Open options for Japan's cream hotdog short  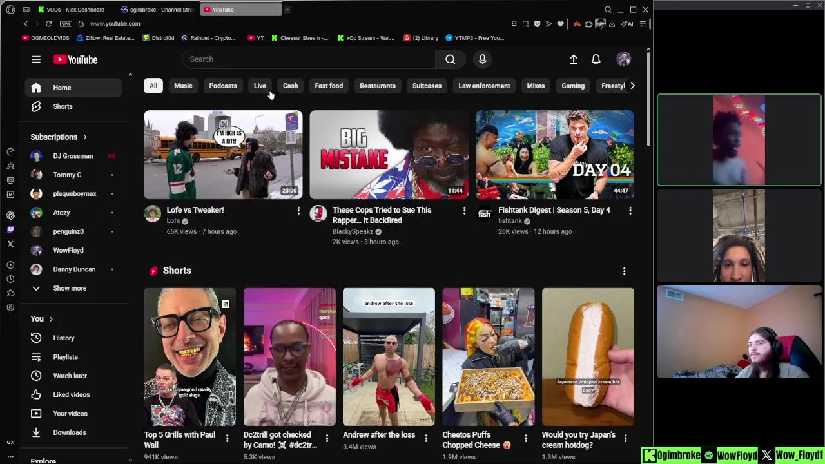click(625, 438)
